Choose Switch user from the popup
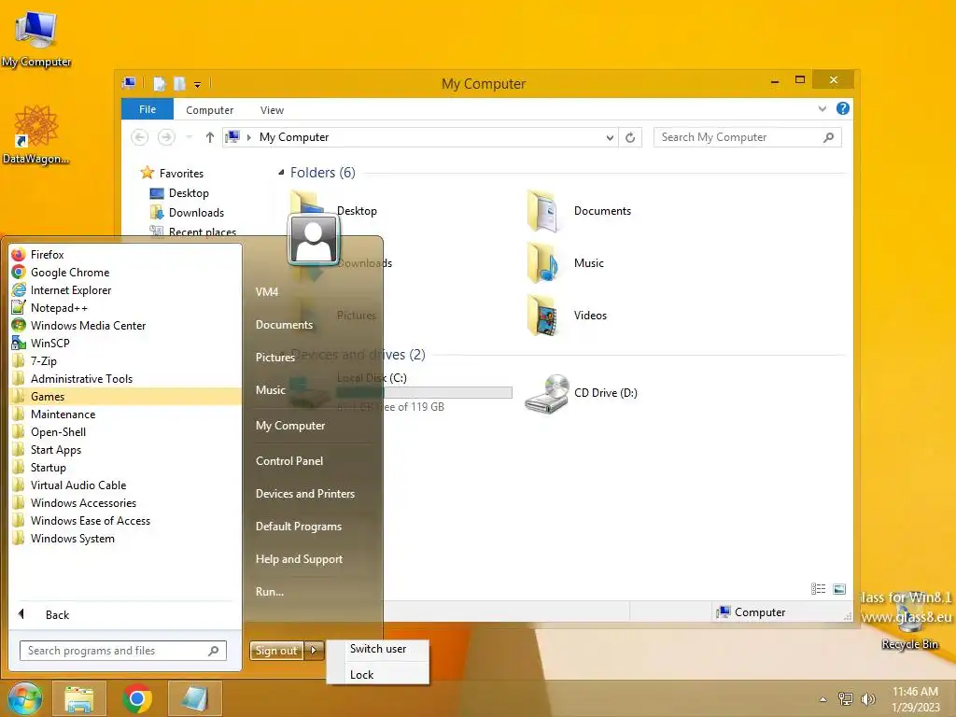The width and height of the screenshot is (956, 717). [378, 649]
